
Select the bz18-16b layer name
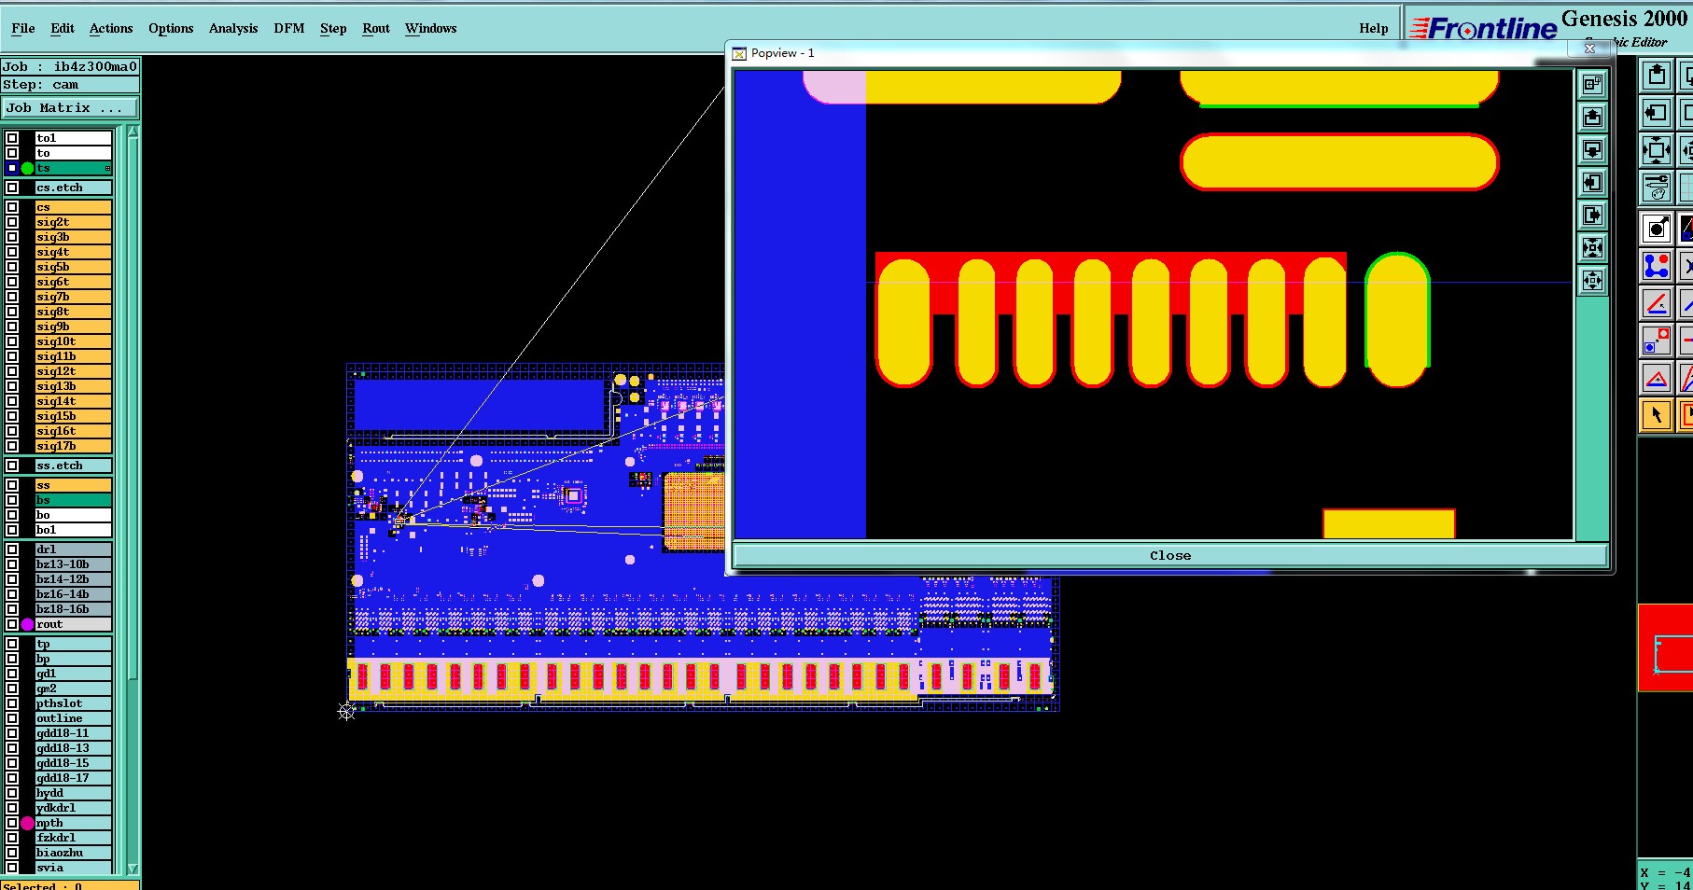73,609
